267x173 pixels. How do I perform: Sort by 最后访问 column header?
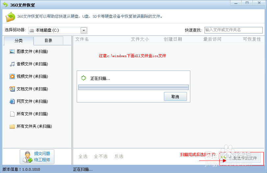coord(212,39)
